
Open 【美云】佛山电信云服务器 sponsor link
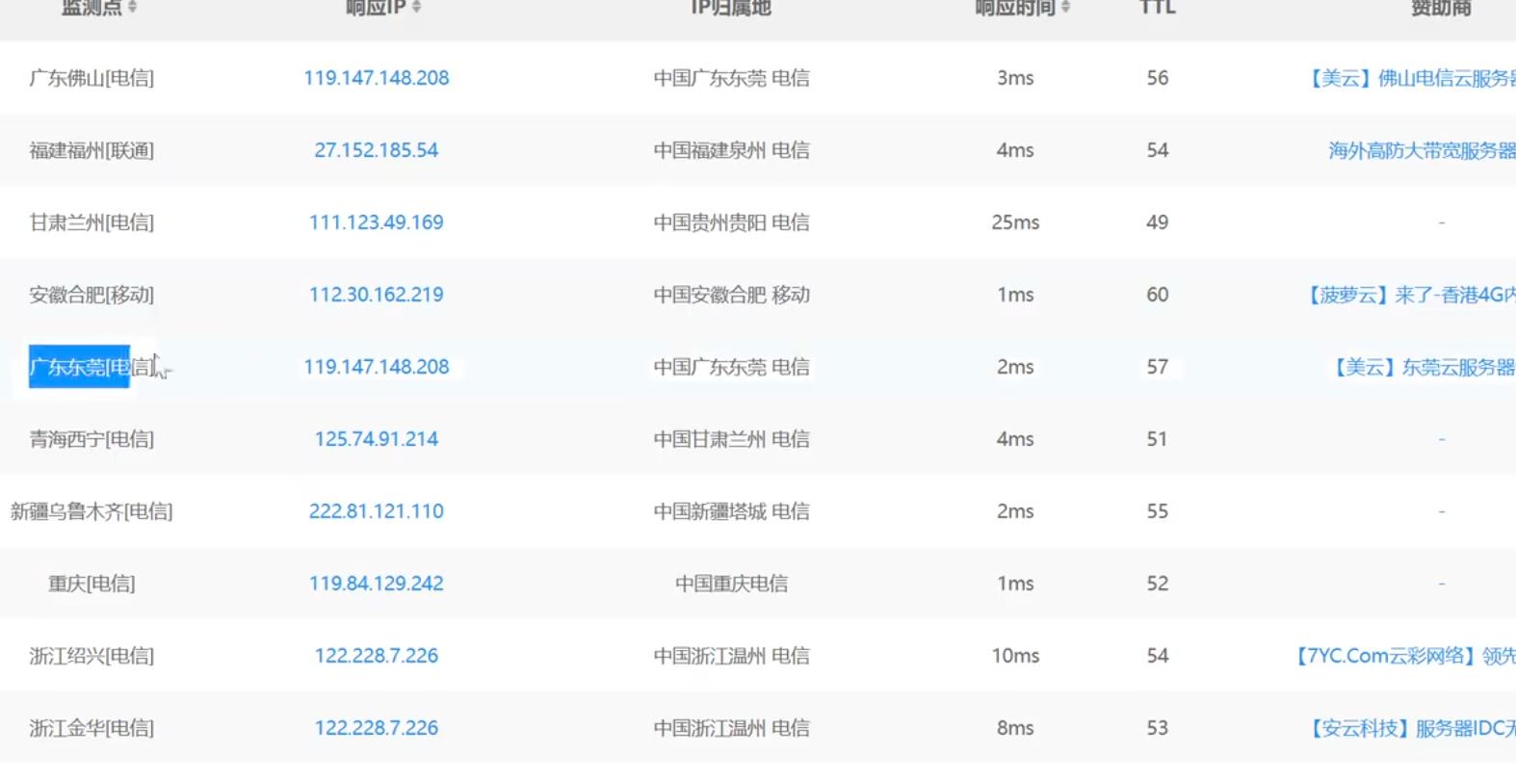(1410, 78)
